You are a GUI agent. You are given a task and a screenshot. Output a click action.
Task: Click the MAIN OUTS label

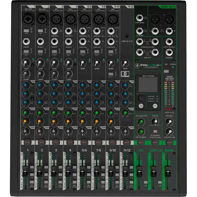(x=168, y=7)
